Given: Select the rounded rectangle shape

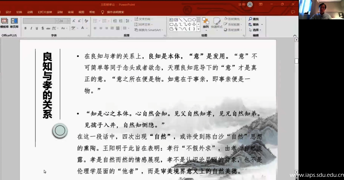Looking at the screenshot, I should 171,24.
